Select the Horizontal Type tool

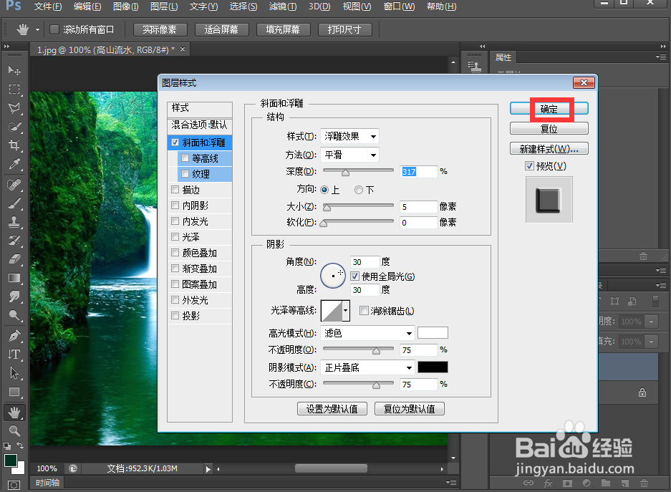click(14, 354)
